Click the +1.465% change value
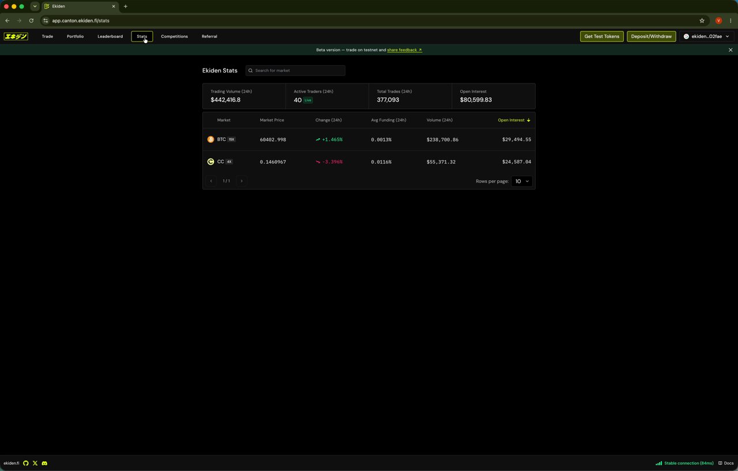Screen dimensions: 738x471 click(x=332, y=140)
